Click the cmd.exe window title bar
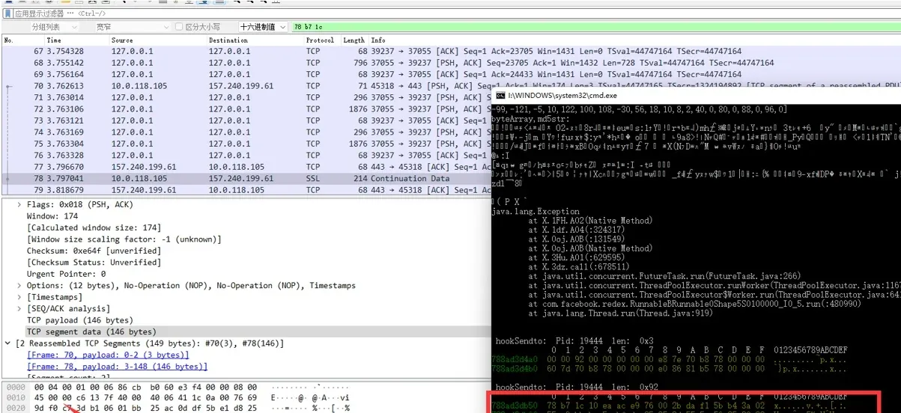The width and height of the screenshot is (901, 413). pos(696,96)
